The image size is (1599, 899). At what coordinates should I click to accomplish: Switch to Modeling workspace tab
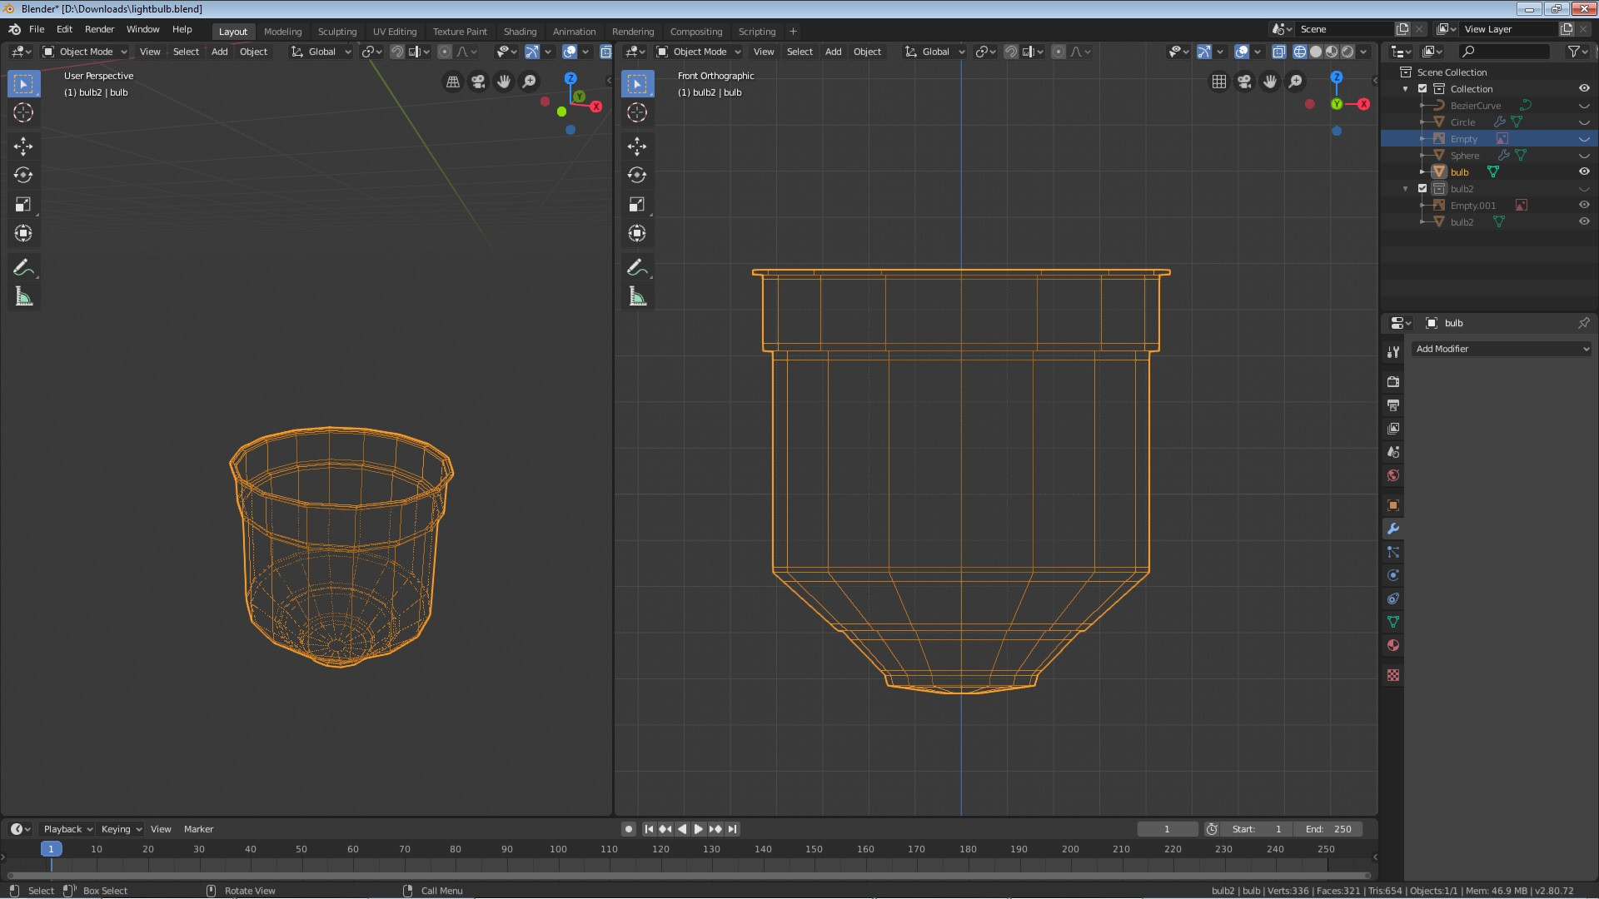coord(282,32)
